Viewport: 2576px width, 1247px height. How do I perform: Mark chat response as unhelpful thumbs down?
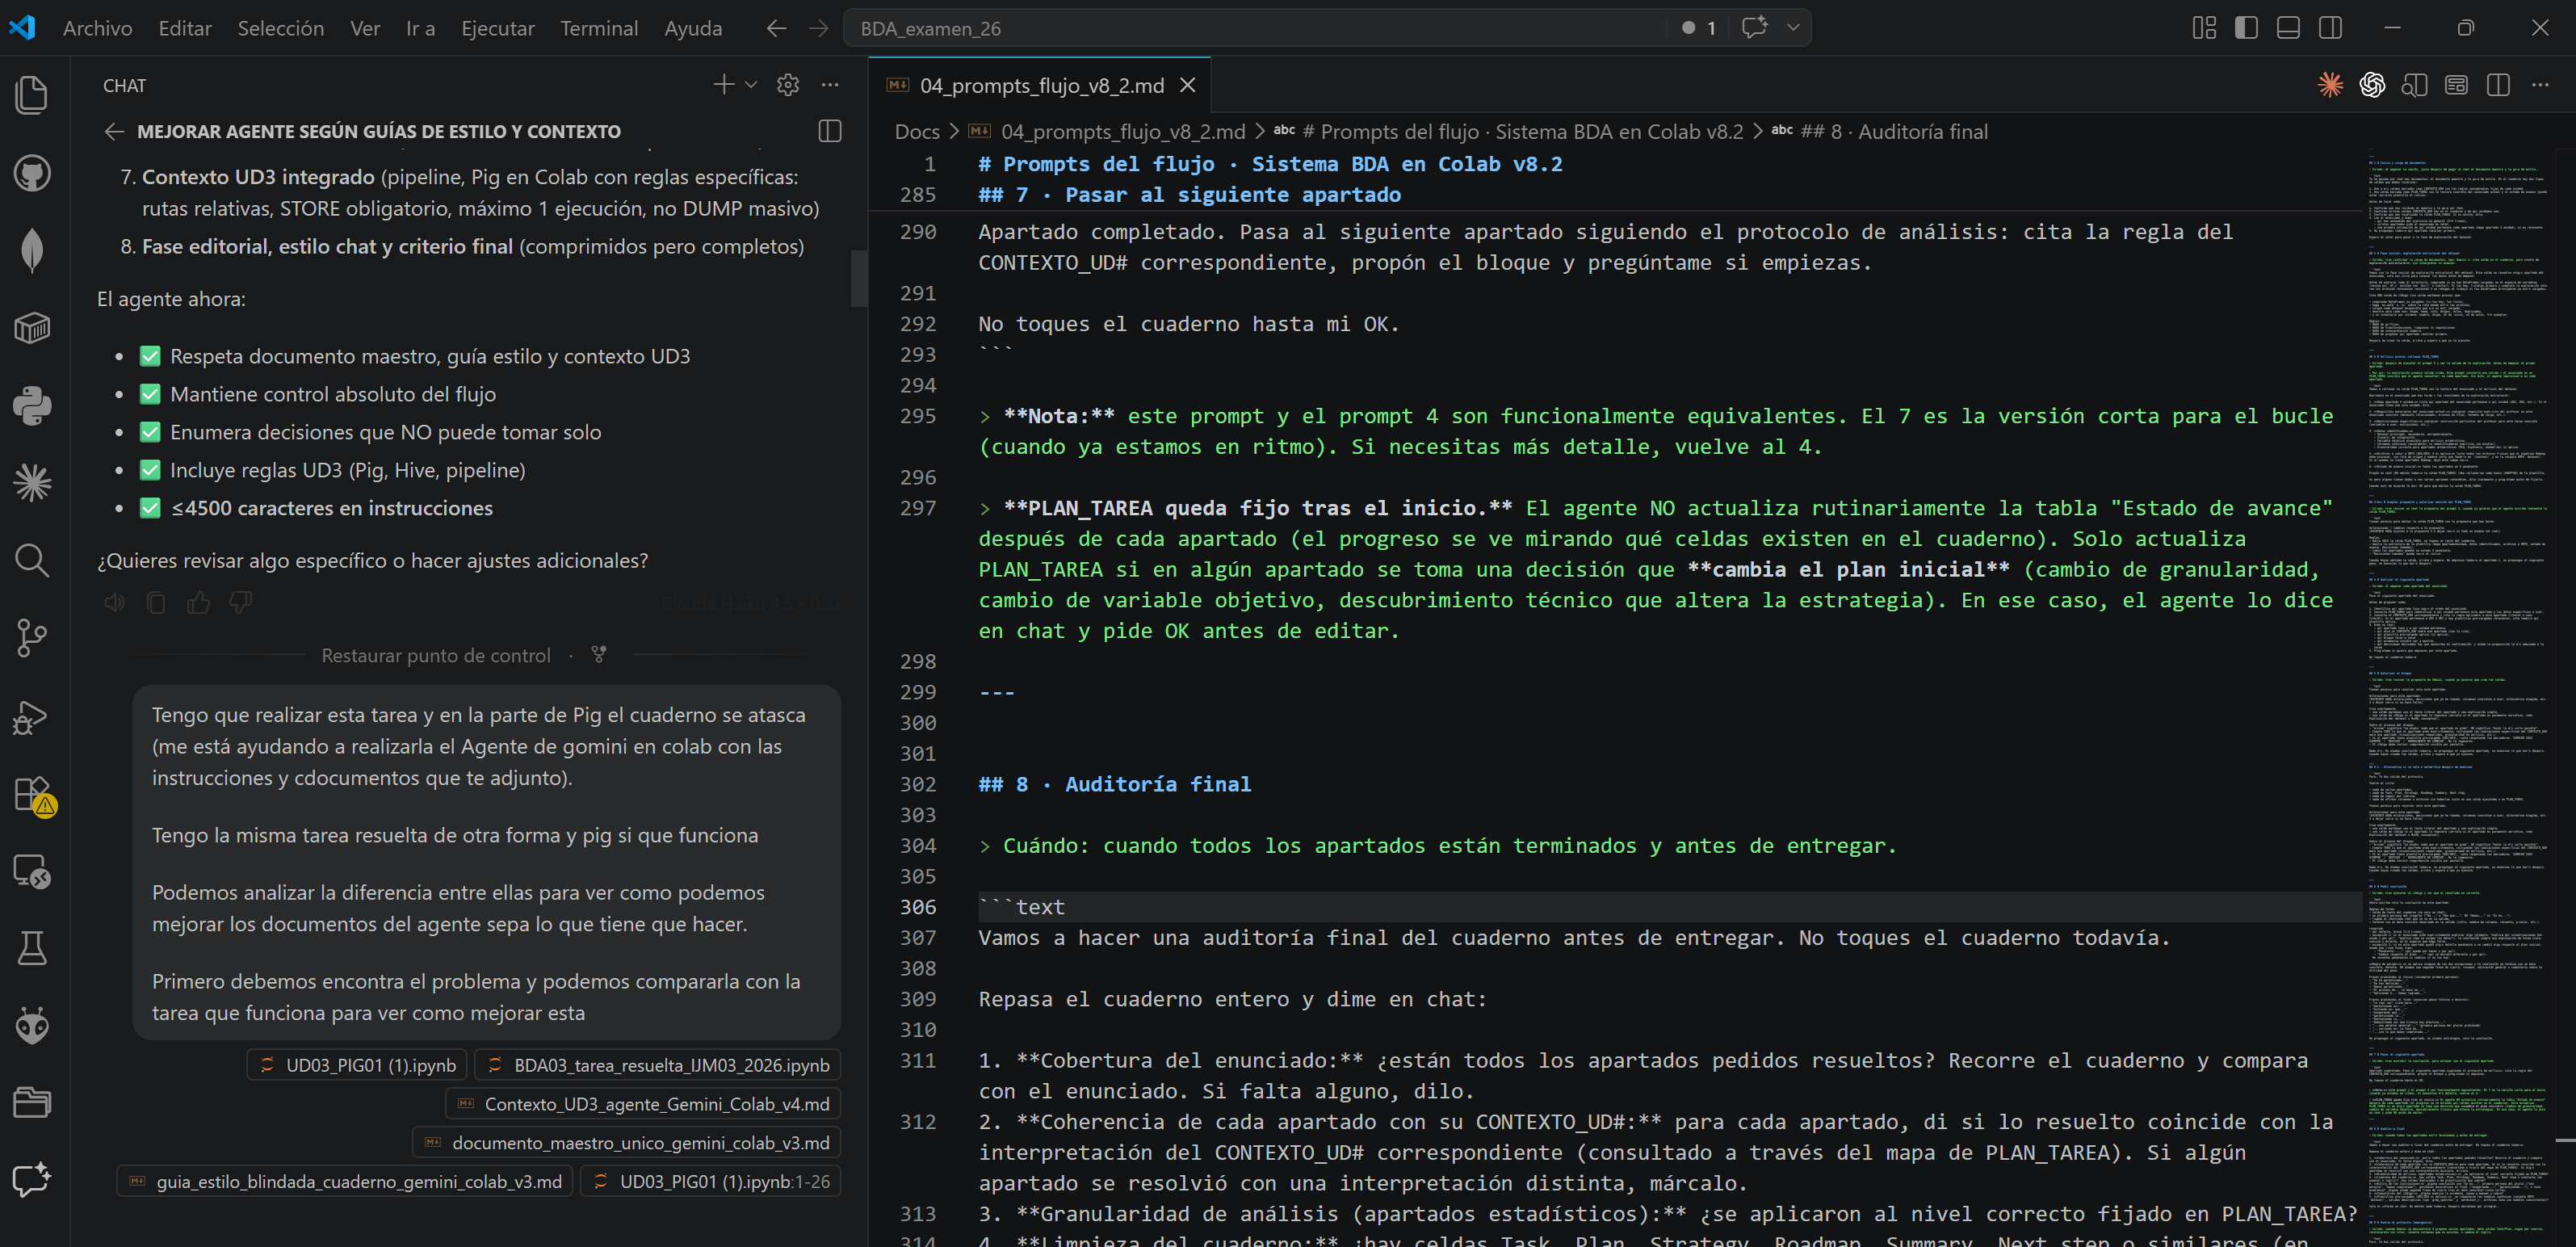click(240, 602)
